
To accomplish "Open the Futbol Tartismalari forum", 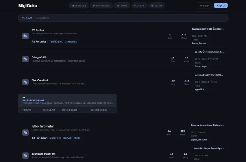I will (x=43, y=126).
